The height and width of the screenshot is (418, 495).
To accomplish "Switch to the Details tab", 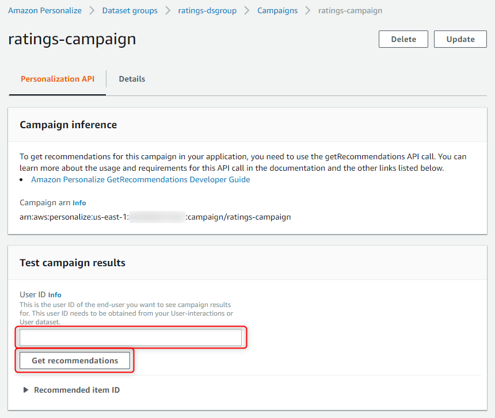I will [132, 79].
